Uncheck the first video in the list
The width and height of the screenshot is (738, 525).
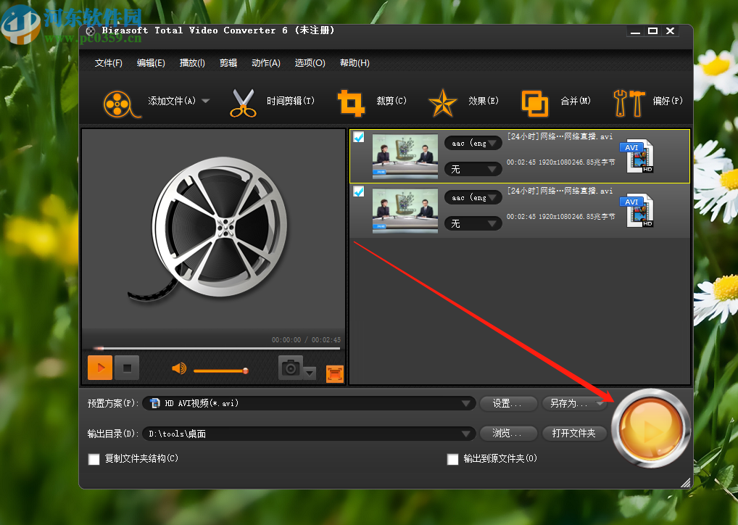coord(358,136)
